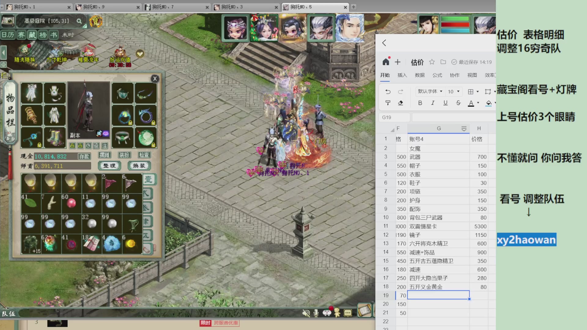Switch to the 公式 ribbon tab

[x=437, y=75]
